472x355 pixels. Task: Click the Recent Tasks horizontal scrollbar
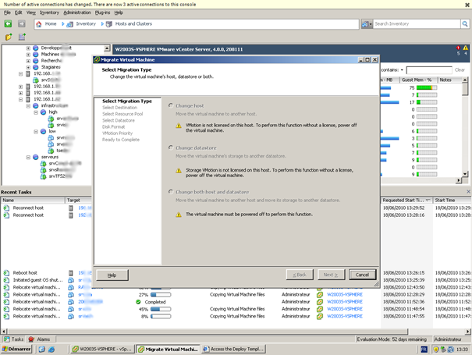tap(207, 332)
